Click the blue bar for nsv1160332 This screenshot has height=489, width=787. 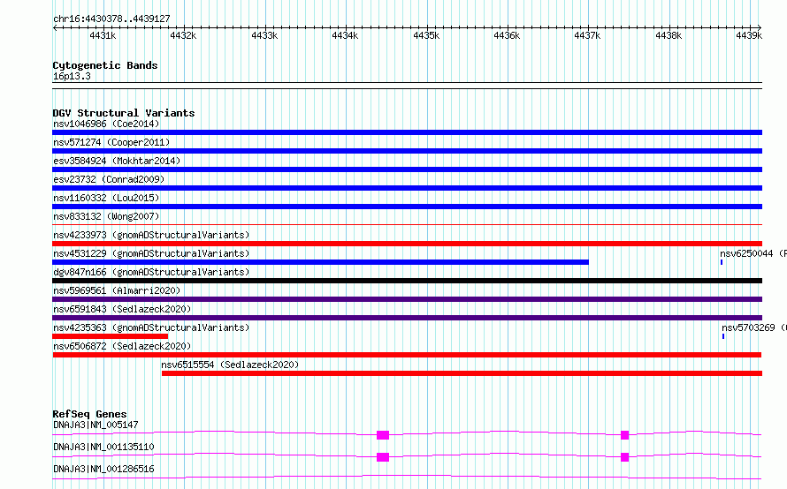tap(407, 207)
